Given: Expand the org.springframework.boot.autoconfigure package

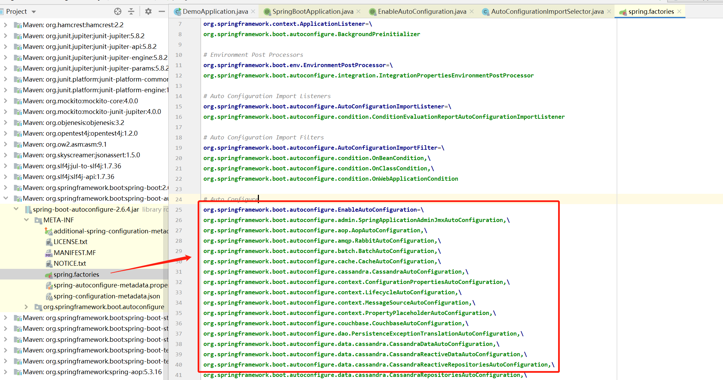Looking at the screenshot, I should (x=27, y=307).
